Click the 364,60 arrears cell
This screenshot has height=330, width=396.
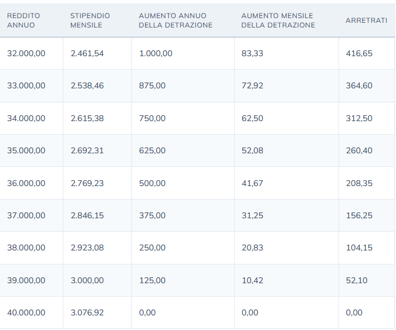[359, 85]
